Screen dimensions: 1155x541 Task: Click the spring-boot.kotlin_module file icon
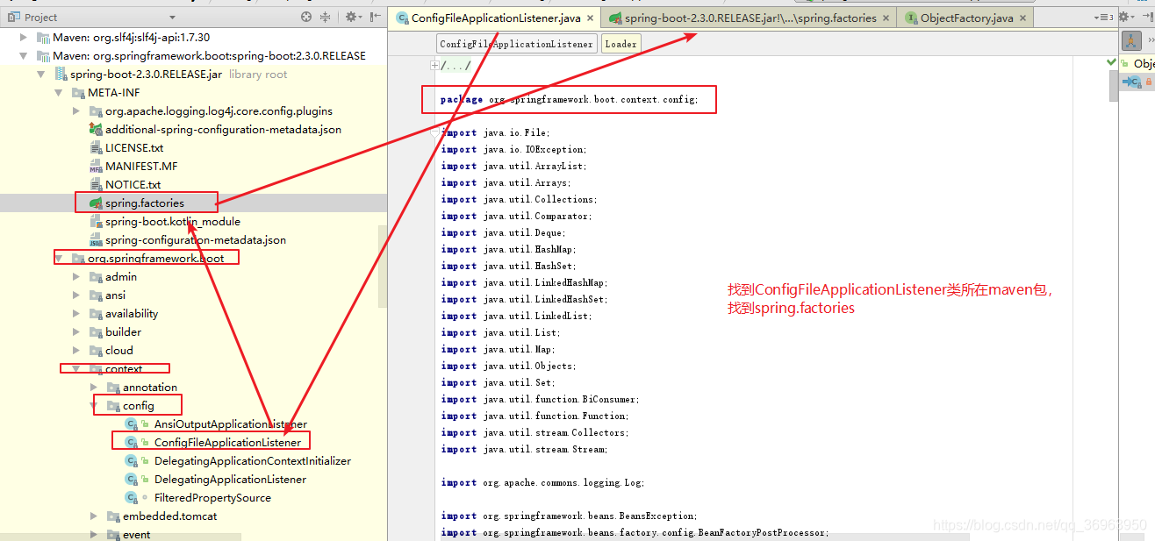click(x=96, y=222)
